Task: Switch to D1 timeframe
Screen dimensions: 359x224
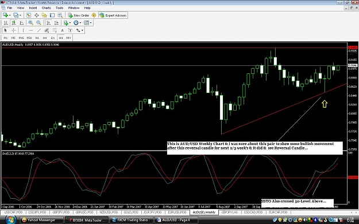Action: [53, 38]
